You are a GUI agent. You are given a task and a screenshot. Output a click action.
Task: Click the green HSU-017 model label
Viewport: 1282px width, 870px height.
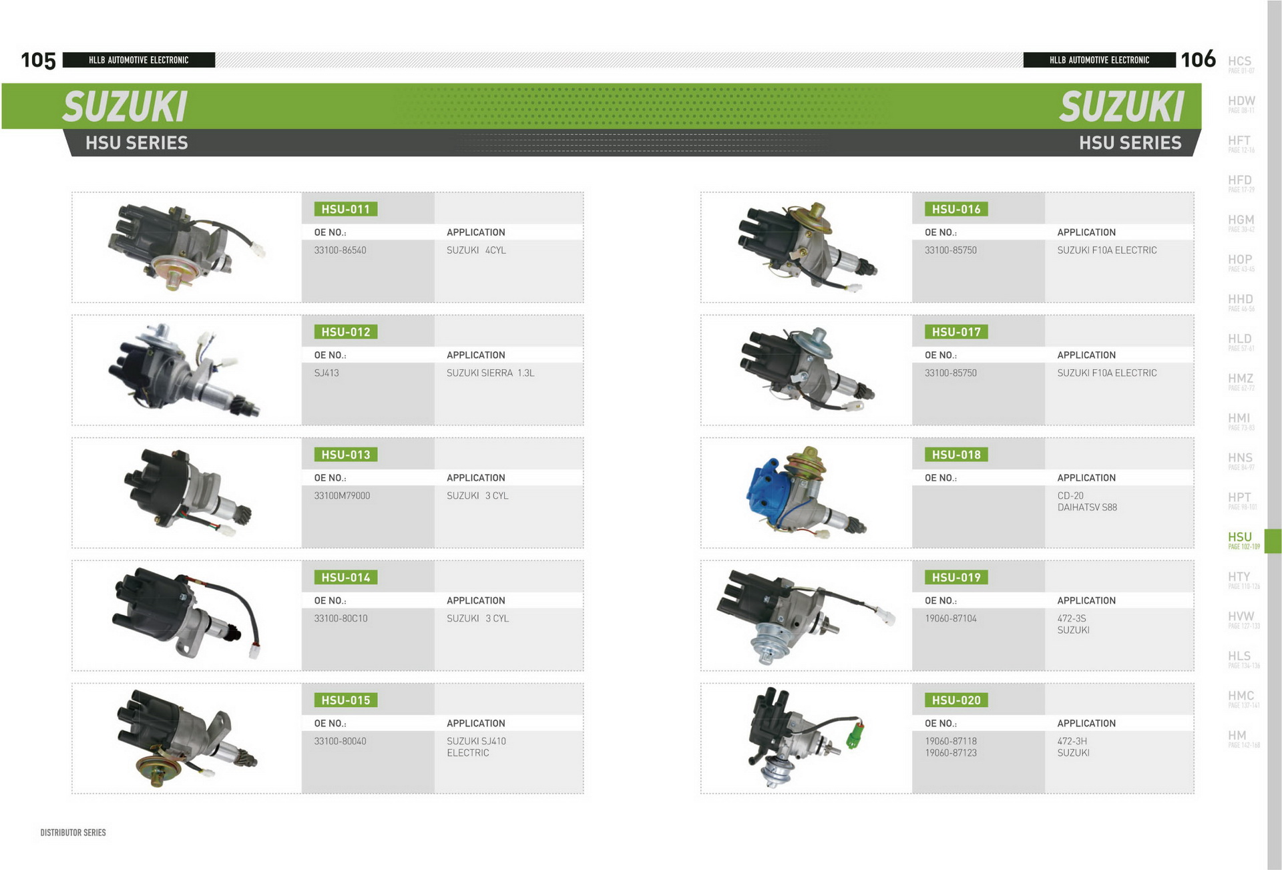coord(956,332)
